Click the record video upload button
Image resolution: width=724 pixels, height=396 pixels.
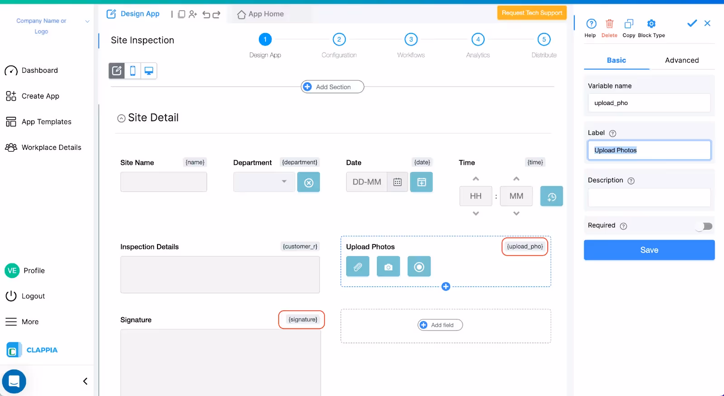[419, 266]
